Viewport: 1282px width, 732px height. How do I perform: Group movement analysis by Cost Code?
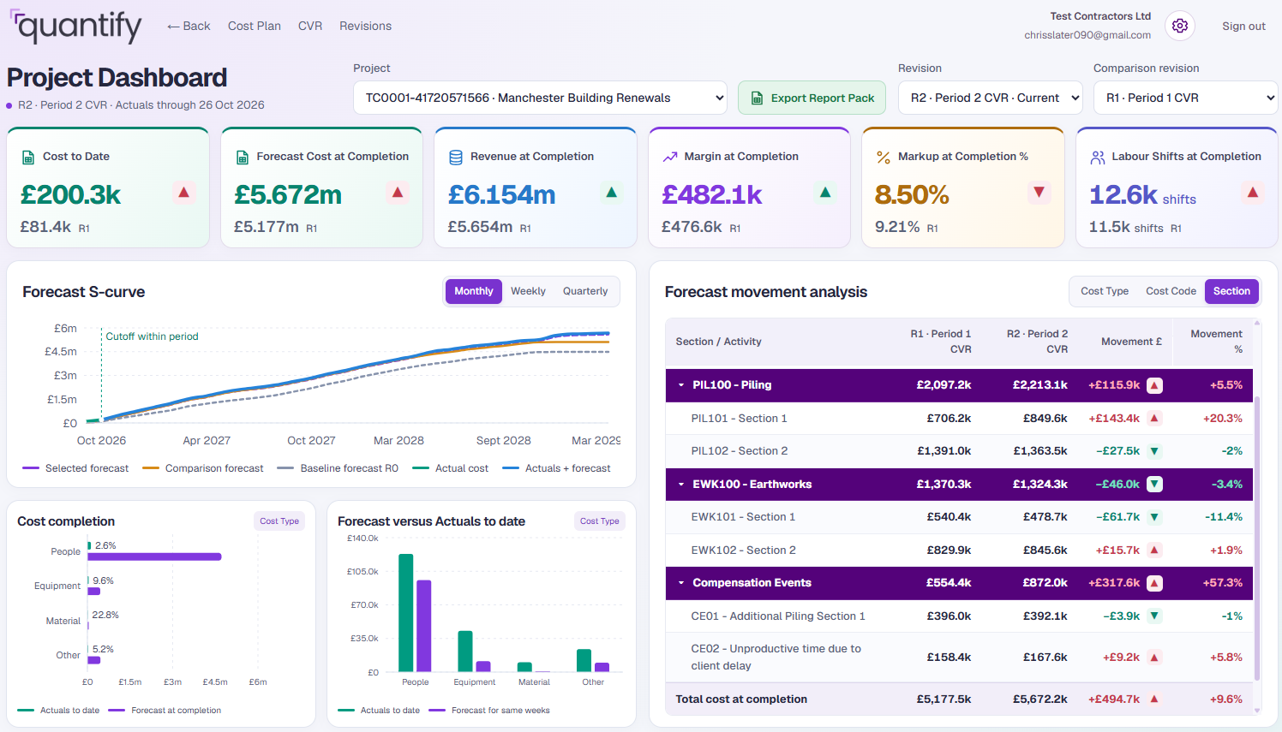(x=1171, y=291)
